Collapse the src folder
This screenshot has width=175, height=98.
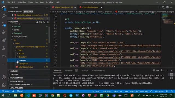click(x=15, y=40)
